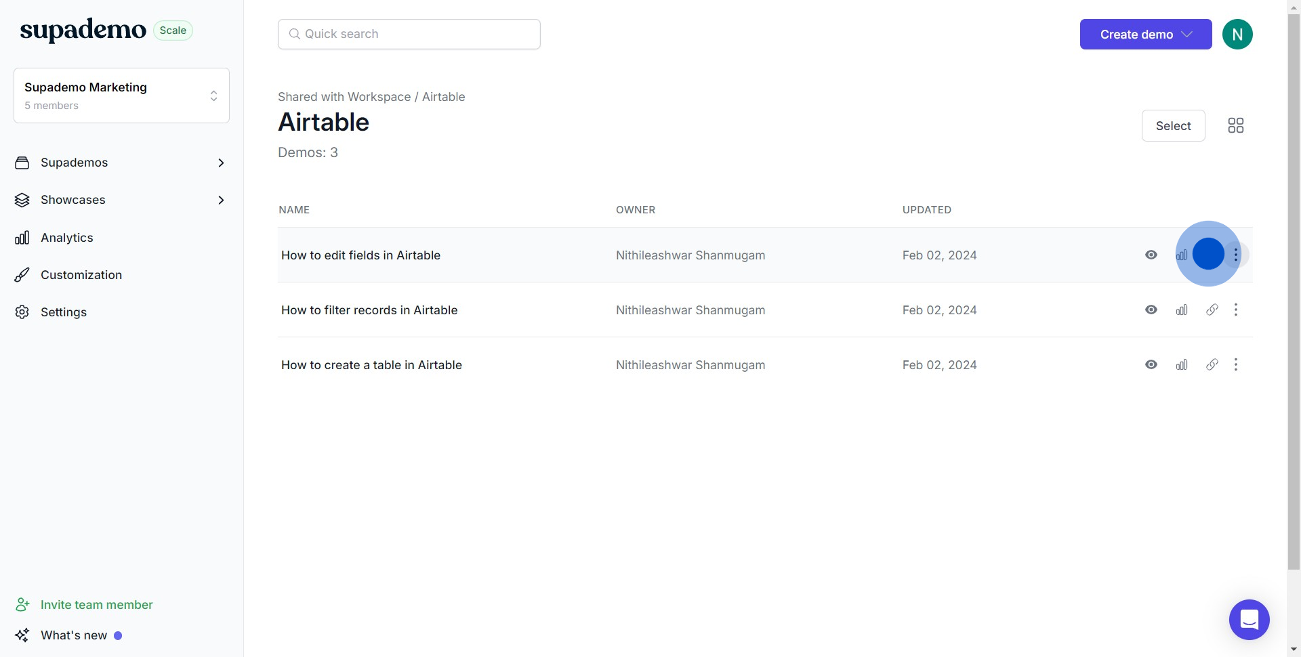1301x657 pixels.
Task: Open analytics for How to create a table demo
Action: [1182, 365]
